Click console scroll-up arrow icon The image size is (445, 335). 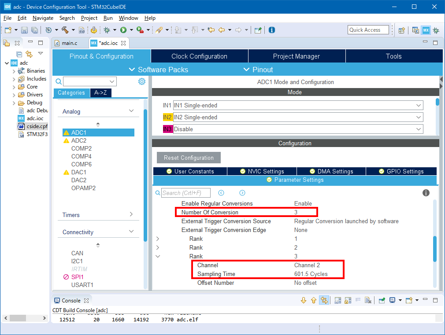coord(314,300)
